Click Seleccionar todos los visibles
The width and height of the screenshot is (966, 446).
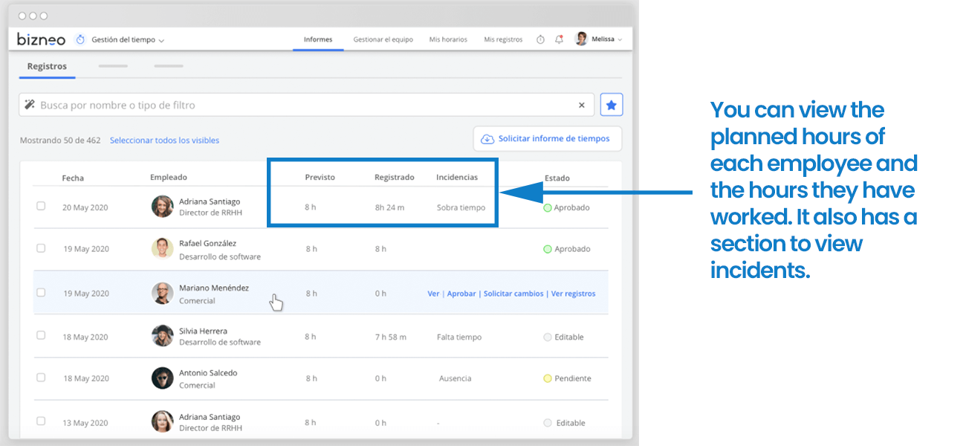tap(164, 140)
